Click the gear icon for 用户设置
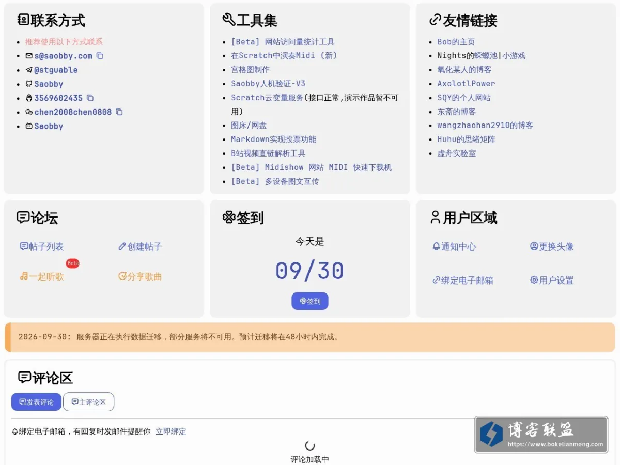 pyautogui.click(x=534, y=281)
